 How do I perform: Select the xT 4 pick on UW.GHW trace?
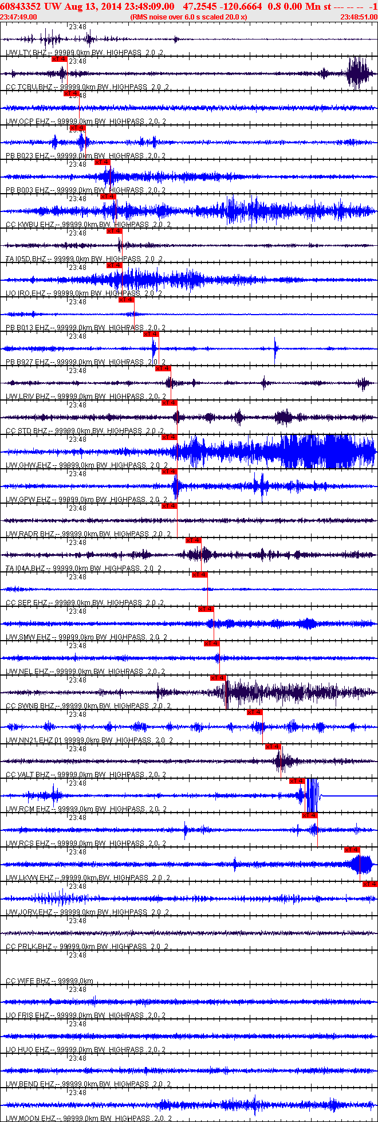coord(169,437)
